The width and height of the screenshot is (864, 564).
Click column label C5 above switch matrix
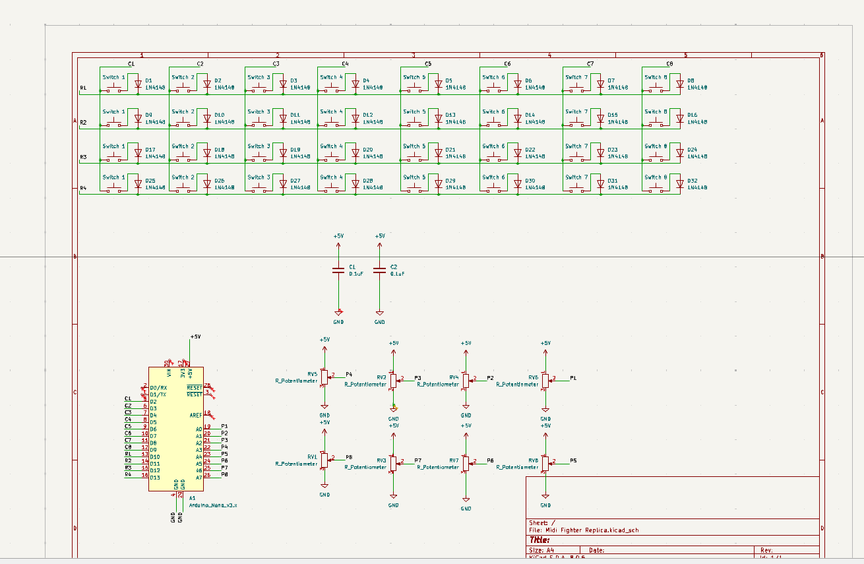tap(428, 64)
